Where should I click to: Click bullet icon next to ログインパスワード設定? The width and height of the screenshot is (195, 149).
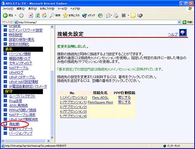tap(5, 30)
